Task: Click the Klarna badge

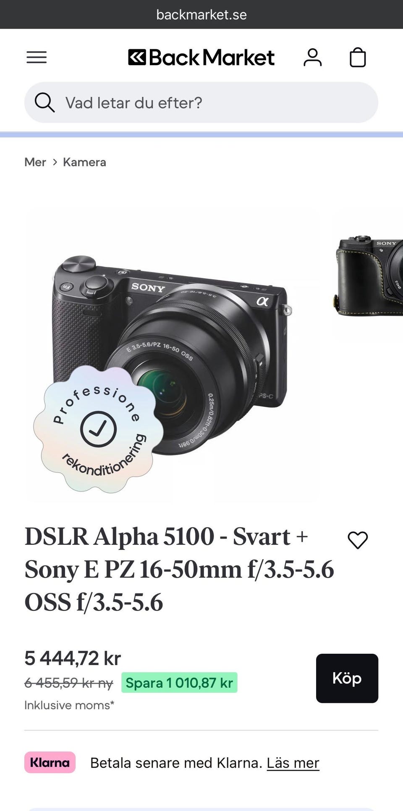Action: tap(50, 762)
